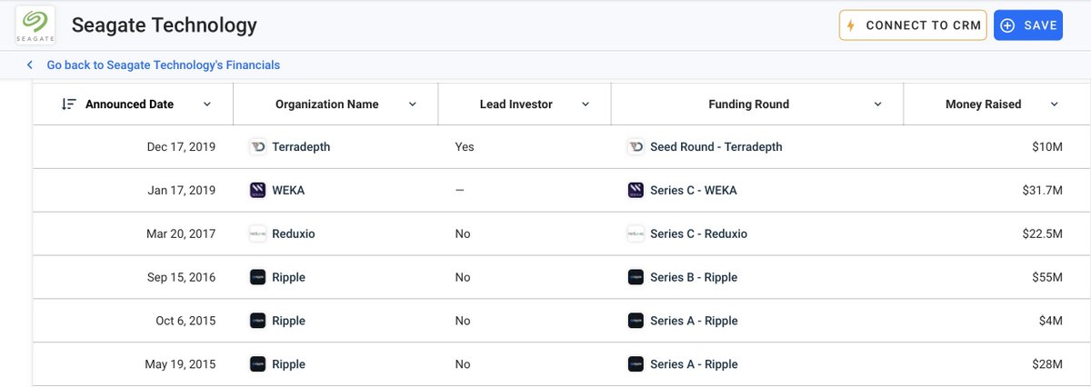Open the Reduxio organization link
Viewport: 1091px width, 387px height.
click(x=294, y=234)
